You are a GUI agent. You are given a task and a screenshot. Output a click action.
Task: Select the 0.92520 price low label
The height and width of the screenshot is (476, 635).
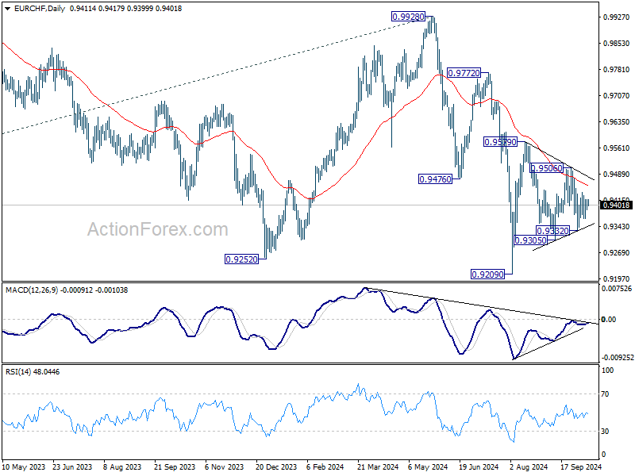click(241, 259)
